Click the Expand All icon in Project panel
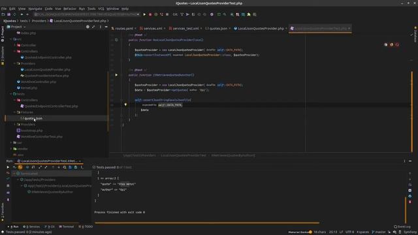 (x=93, y=27)
